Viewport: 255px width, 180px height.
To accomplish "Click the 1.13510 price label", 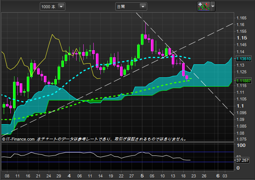I will pos(243,59).
